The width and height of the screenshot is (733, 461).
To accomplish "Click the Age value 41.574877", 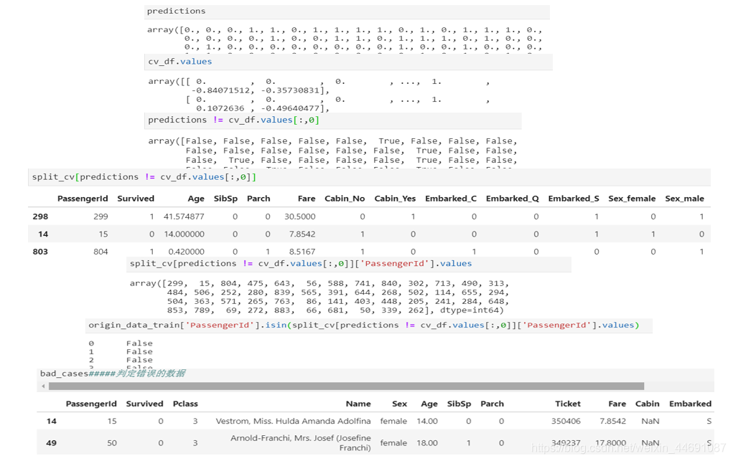I will (x=184, y=217).
